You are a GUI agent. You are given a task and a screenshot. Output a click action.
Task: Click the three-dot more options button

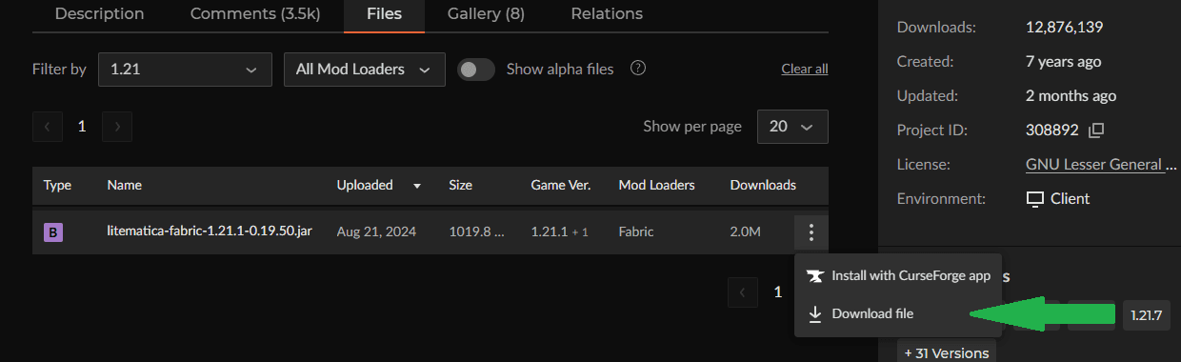811,232
